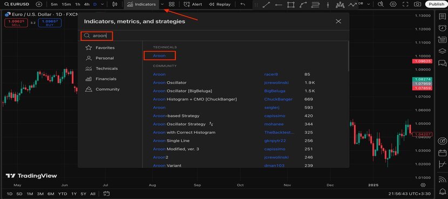The width and height of the screenshot is (448, 199).
Task: Toggle fullscreen mode icon
Action: tap(405, 4)
